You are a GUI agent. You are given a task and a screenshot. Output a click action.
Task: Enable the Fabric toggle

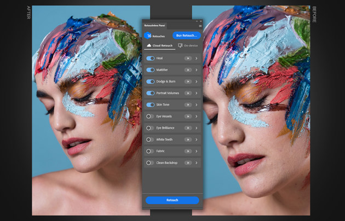[x=150, y=151]
